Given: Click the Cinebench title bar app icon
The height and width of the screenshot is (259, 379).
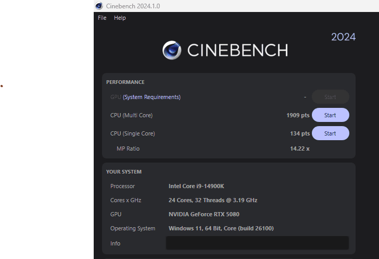Looking at the screenshot, I should point(99,6).
